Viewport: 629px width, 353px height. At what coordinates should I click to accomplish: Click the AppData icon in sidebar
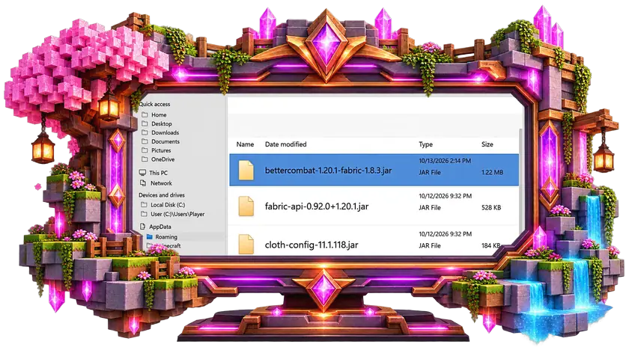[x=142, y=227]
